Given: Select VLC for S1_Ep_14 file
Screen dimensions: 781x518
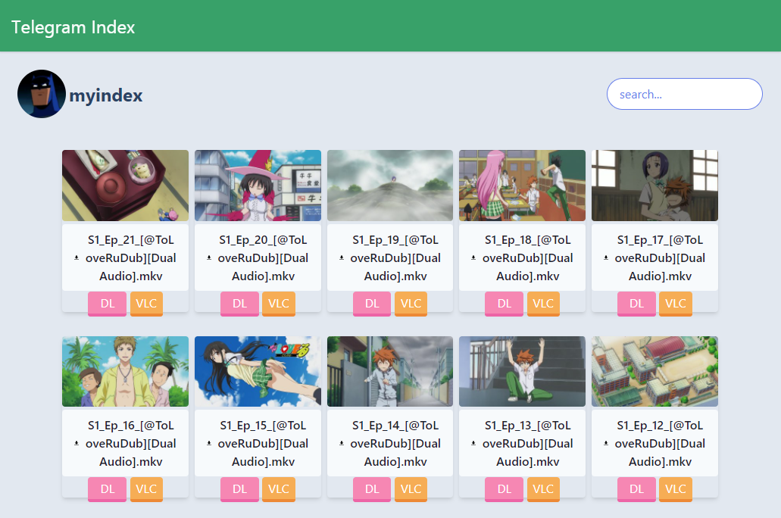Looking at the screenshot, I should coord(411,489).
